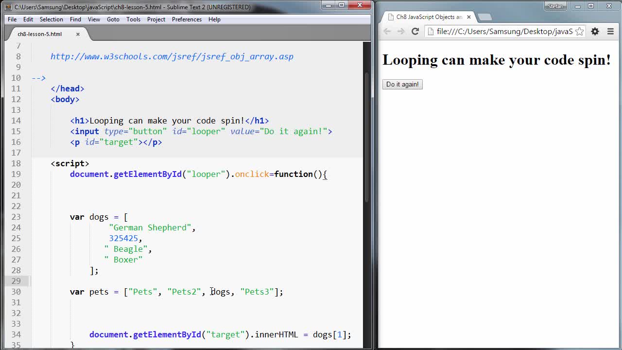
Task: Click the opening script tag
Action: pos(70,163)
